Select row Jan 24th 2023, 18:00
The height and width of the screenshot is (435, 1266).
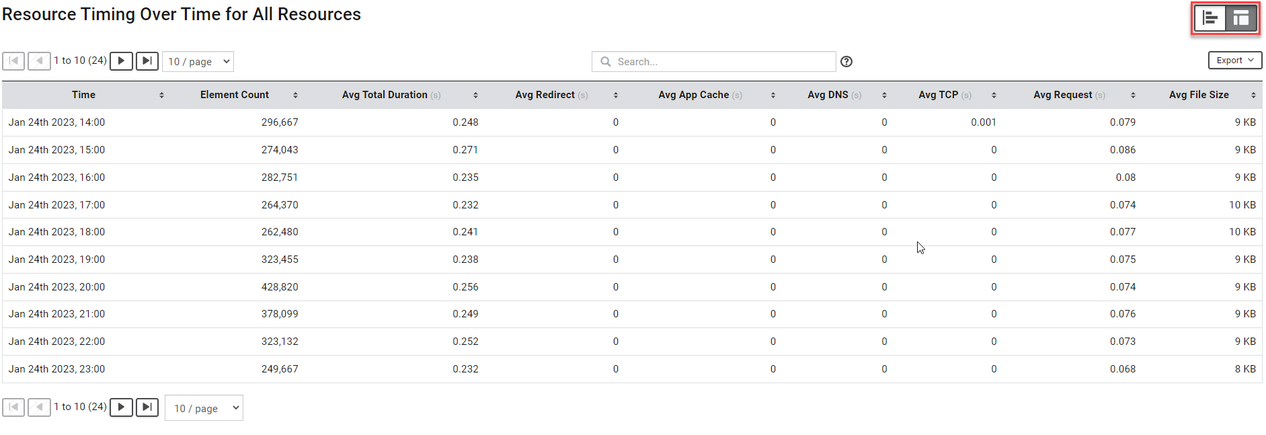(632, 232)
